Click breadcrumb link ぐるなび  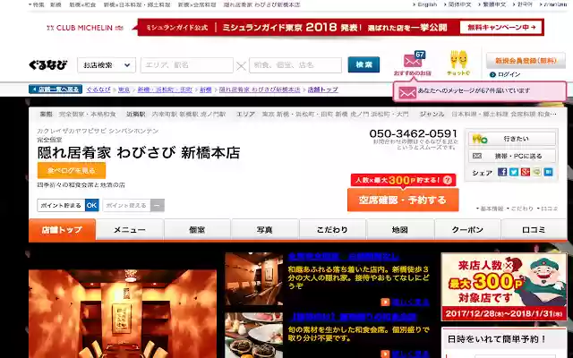(98, 89)
